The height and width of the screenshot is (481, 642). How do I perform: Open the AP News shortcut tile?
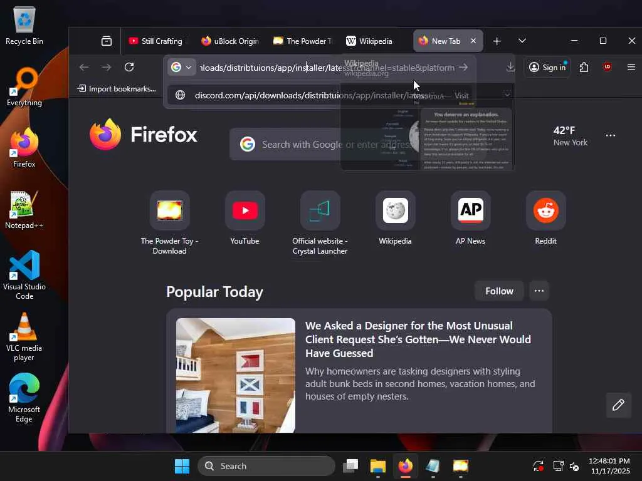point(470,219)
